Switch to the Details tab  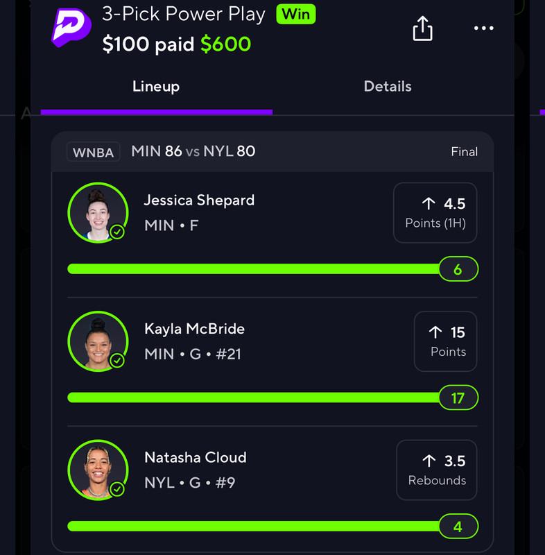click(388, 86)
